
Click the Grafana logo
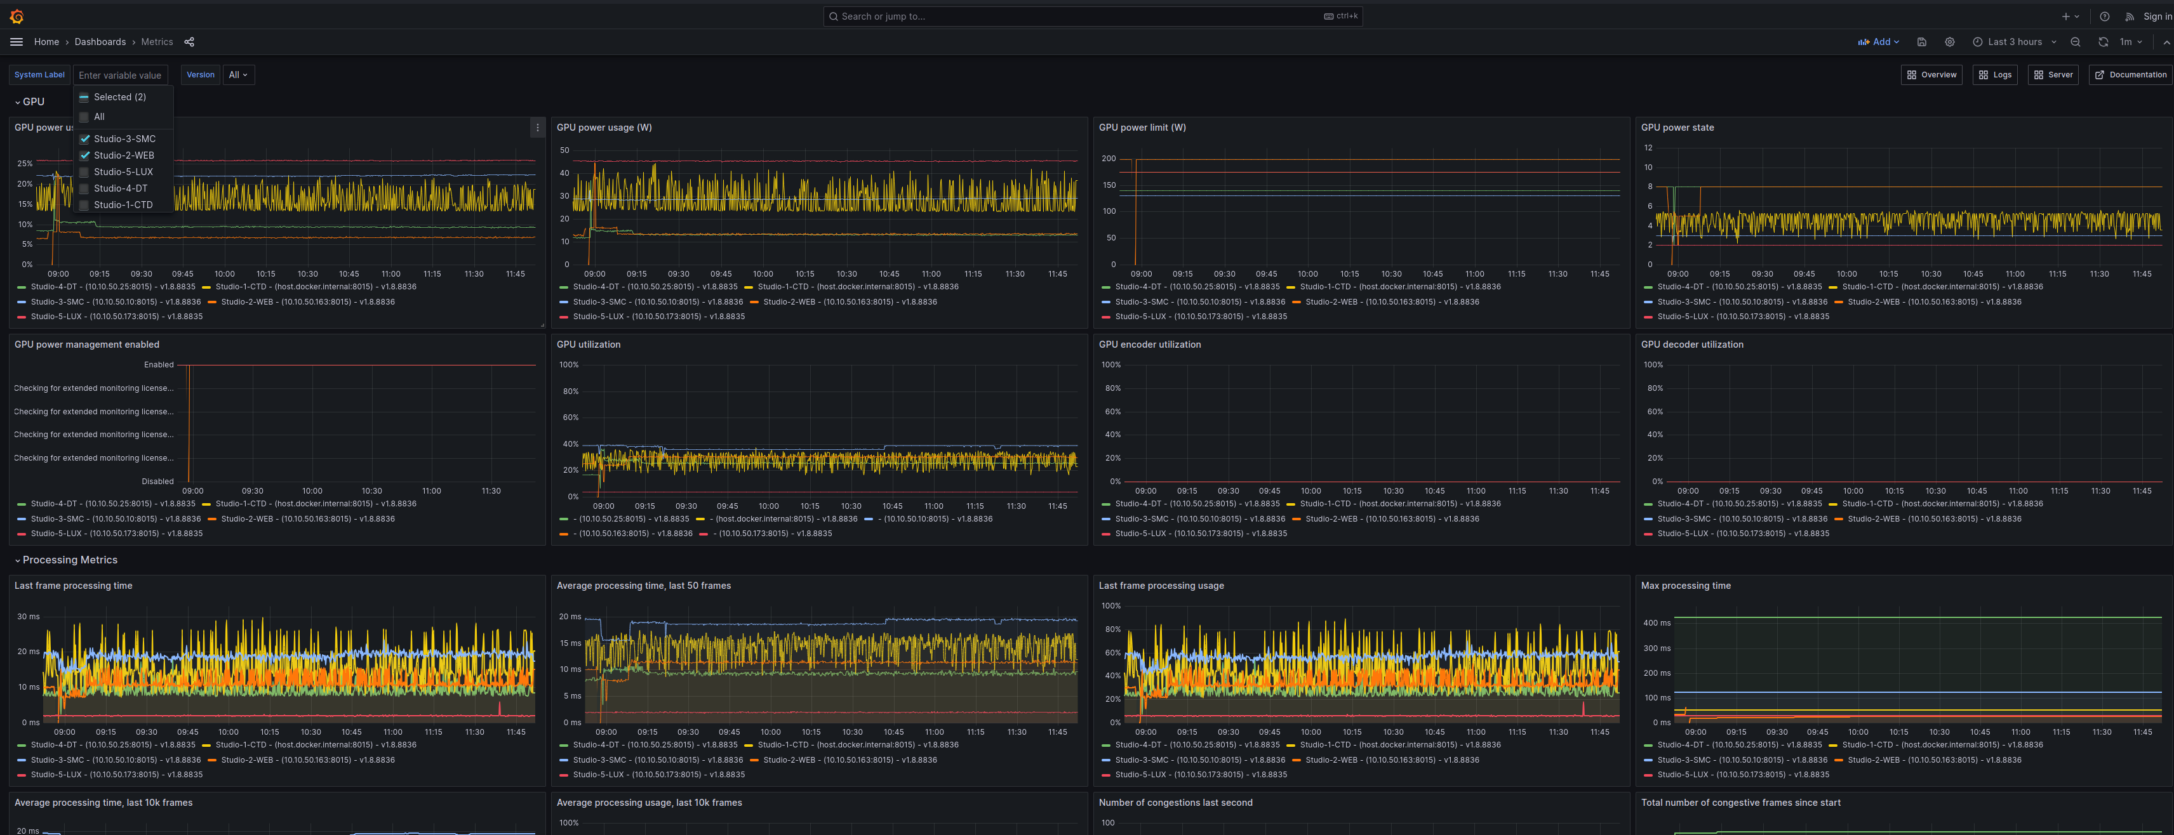pyautogui.click(x=16, y=16)
